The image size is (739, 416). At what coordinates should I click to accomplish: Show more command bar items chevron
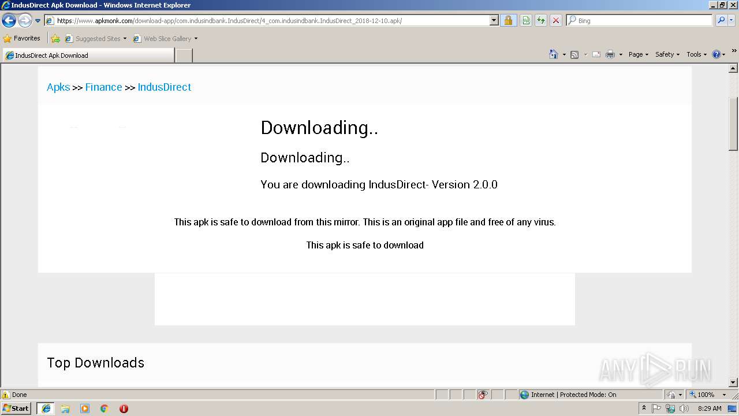[x=734, y=51]
